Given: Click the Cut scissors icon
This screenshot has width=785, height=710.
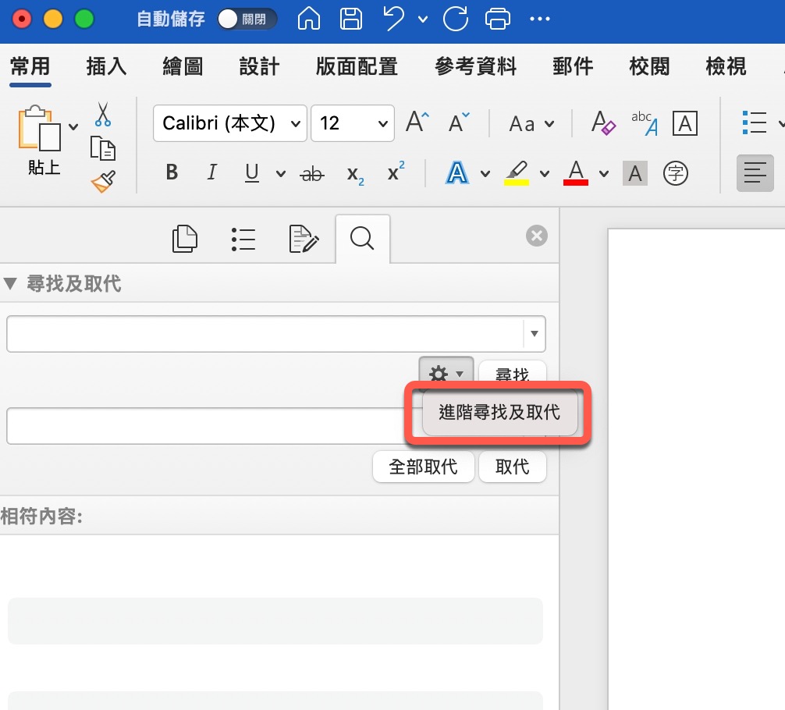Looking at the screenshot, I should tap(103, 115).
